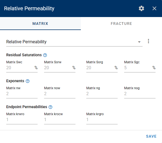The height and width of the screenshot is (143, 162).
Task: Click the Matrix krgro endpoint field
Action: [x=102, y=119]
